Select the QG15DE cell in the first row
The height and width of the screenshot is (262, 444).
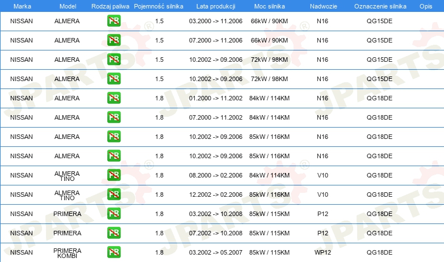tap(379, 21)
